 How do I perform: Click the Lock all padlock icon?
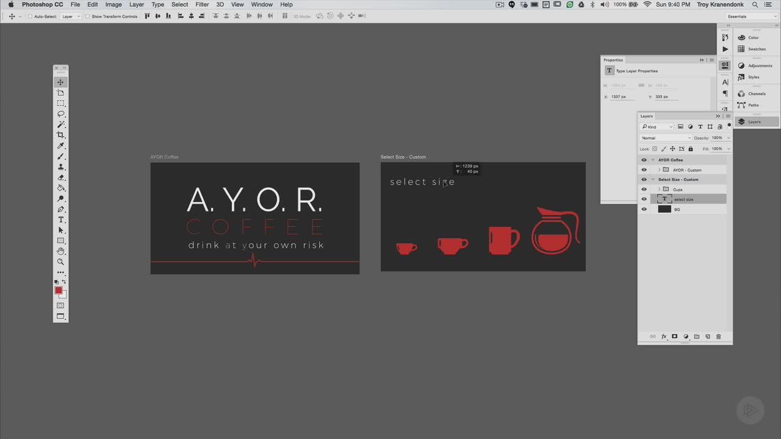pos(691,149)
